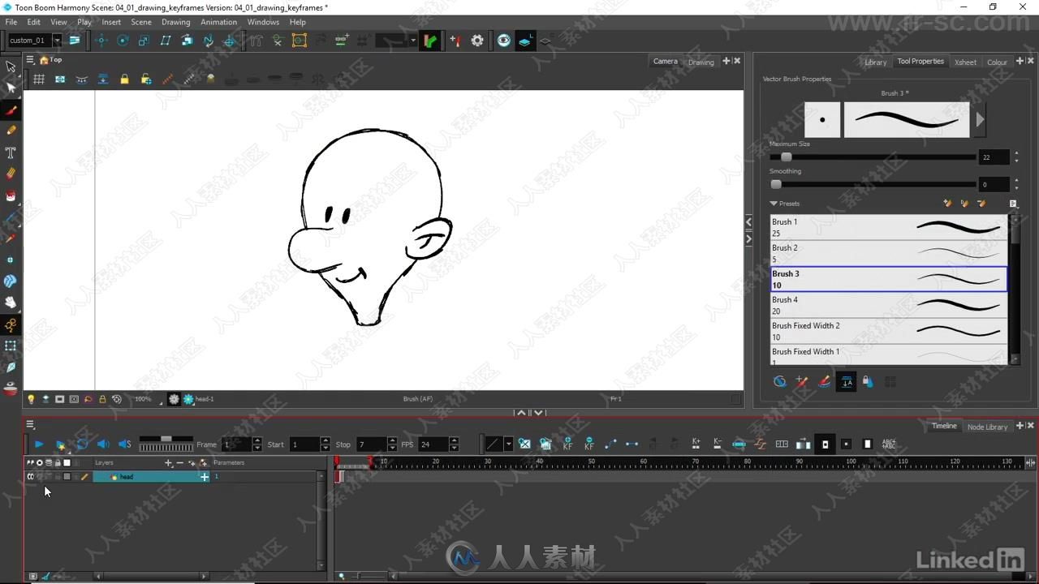Click the ABC text icon in timeline toolbar
Viewport: 1039px width, 584px height.
[889, 444]
